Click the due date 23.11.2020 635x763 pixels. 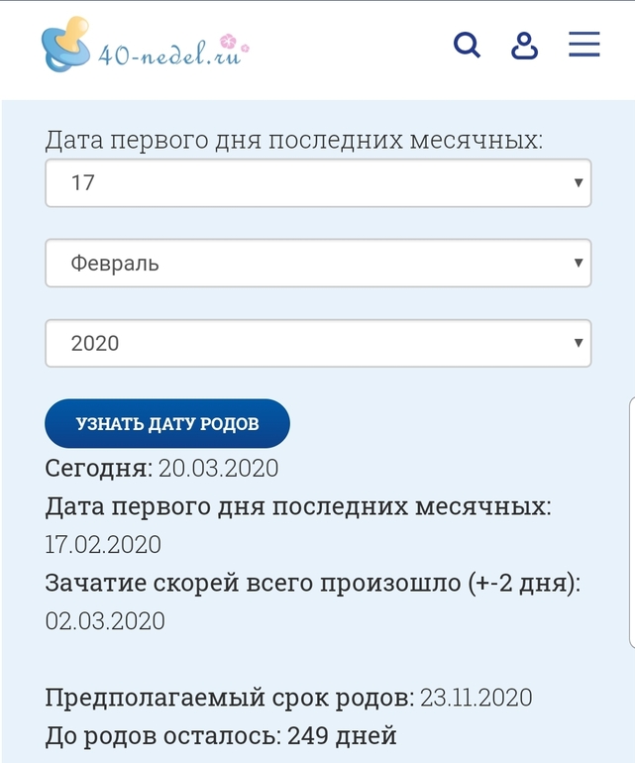tap(476, 698)
